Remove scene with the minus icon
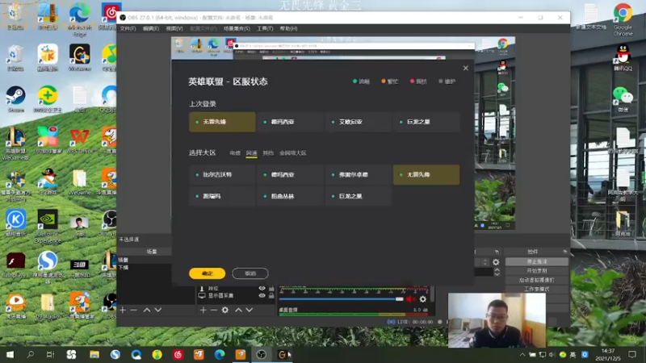 pos(133,310)
